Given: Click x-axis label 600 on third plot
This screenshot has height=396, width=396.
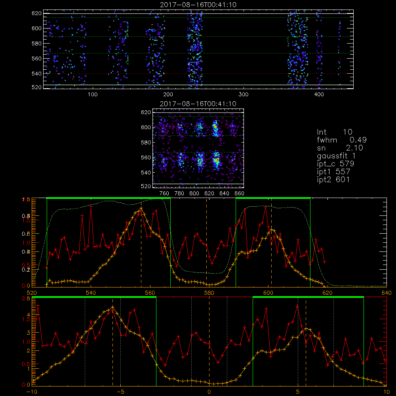Looking at the screenshot, I should coord(268,293).
